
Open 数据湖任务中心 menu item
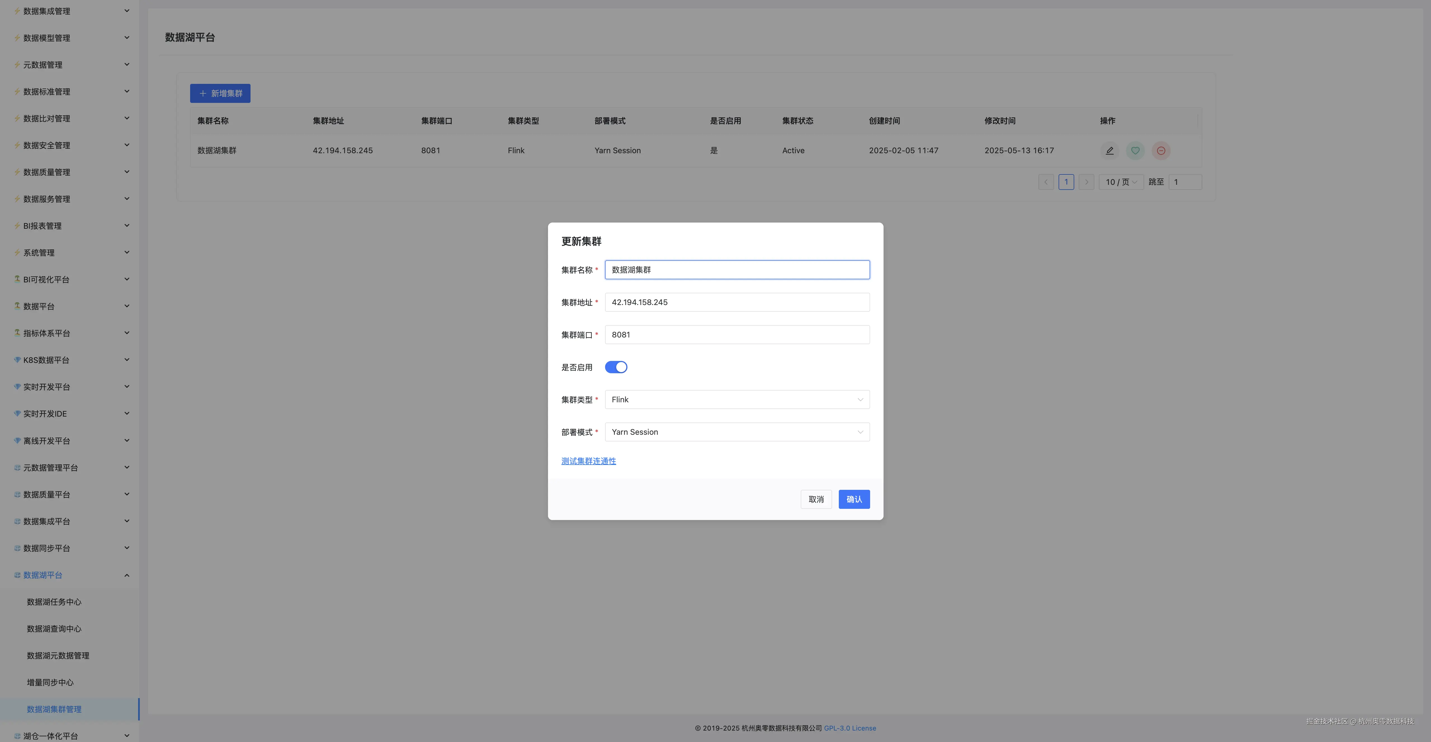[54, 602]
